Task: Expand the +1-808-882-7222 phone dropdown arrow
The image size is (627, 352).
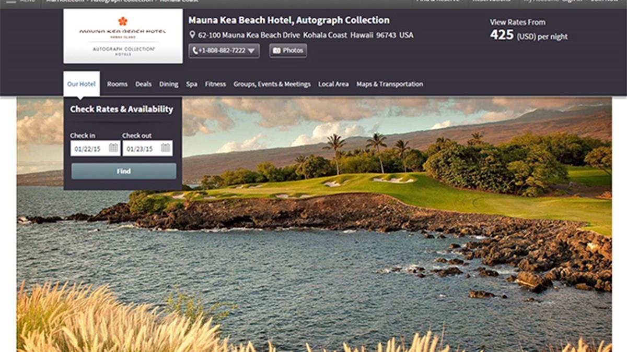Action: (x=251, y=51)
